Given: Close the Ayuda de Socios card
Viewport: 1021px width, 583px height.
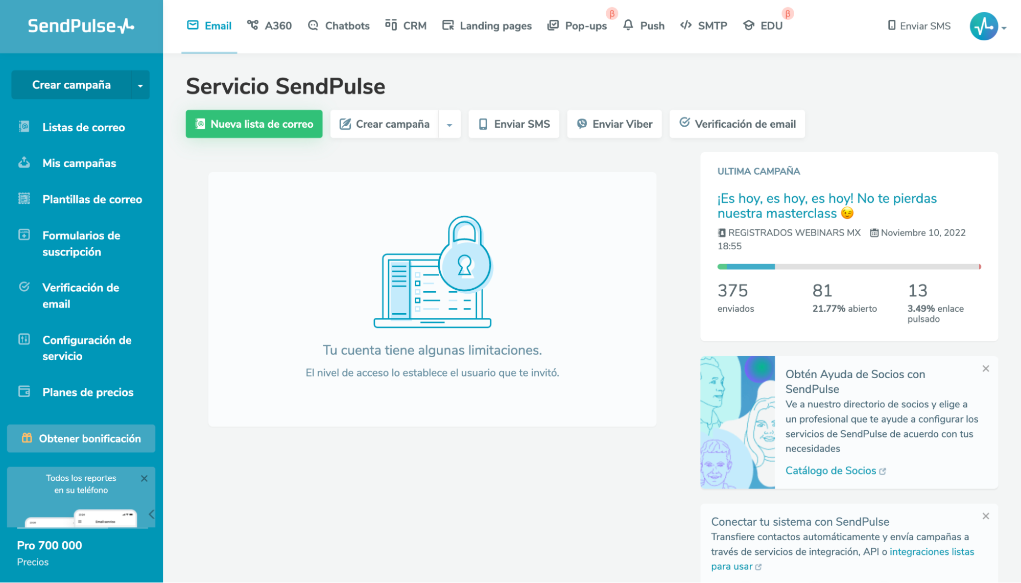Looking at the screenshot, I should [986, 368].
